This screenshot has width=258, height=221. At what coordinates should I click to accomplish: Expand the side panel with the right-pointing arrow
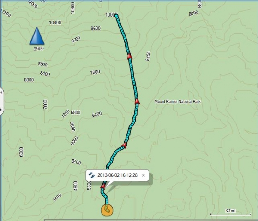tap(1, 109)
